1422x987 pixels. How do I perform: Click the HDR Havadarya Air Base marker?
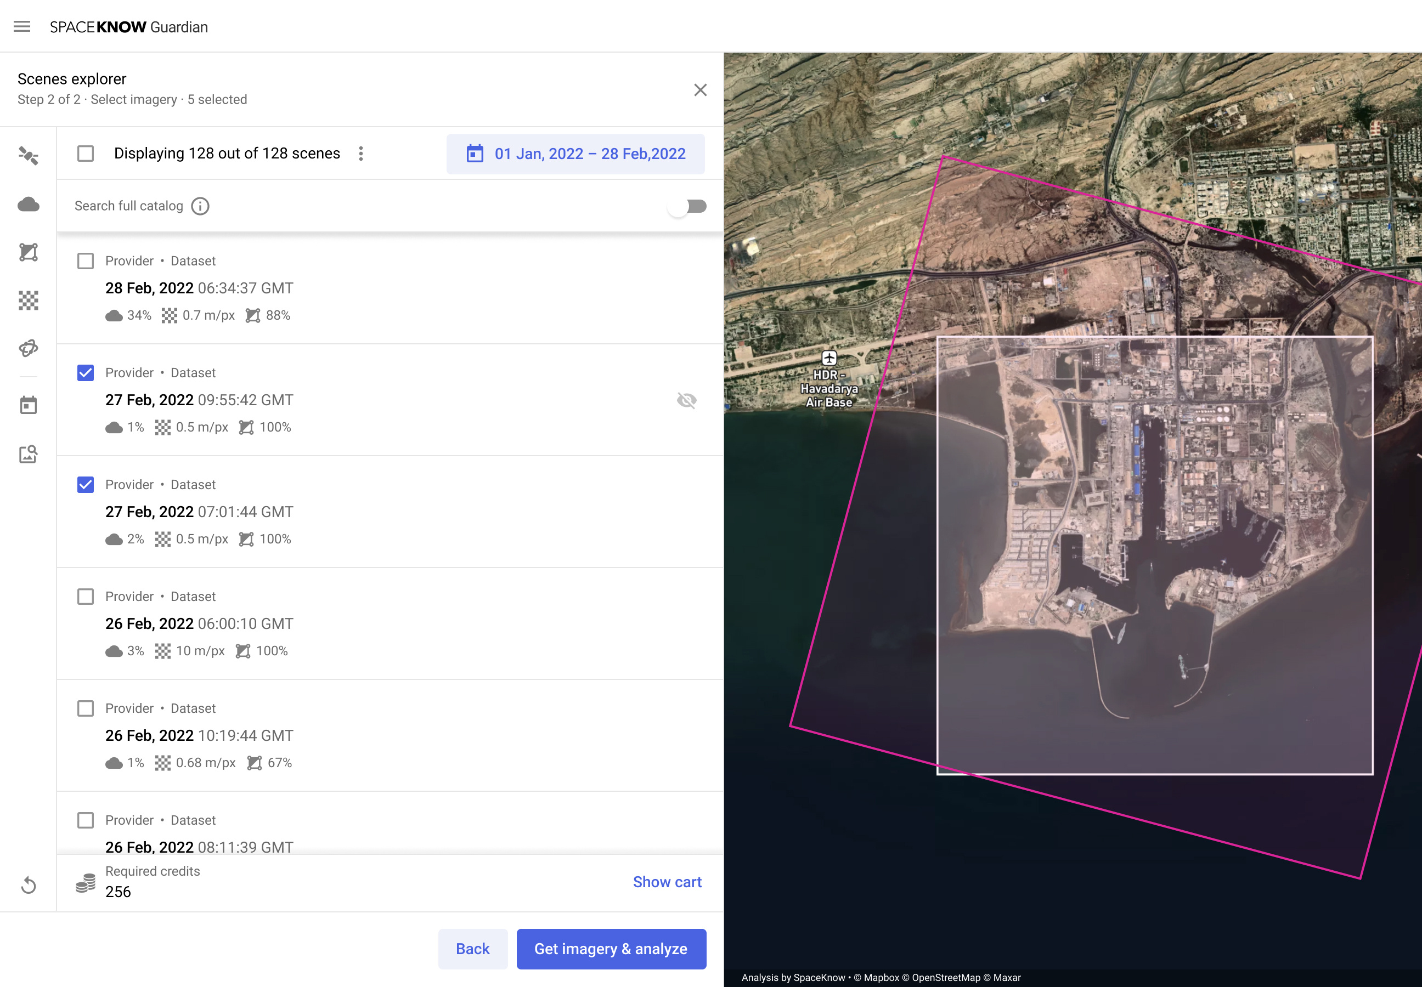click(829, 358)
